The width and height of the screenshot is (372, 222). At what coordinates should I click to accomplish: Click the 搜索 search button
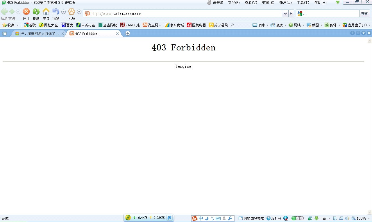point(364,14)
